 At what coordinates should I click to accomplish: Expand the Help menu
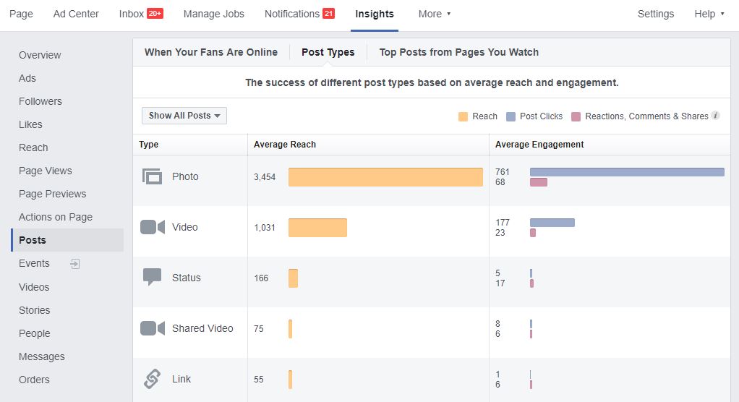(x=709, y=14)
